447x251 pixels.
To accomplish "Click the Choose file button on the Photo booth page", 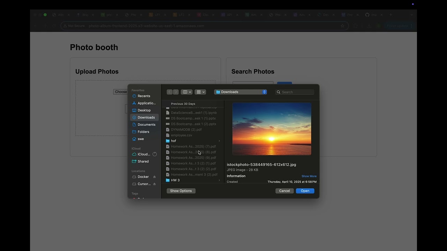I will pyautogui.click(x=120, y=92).
